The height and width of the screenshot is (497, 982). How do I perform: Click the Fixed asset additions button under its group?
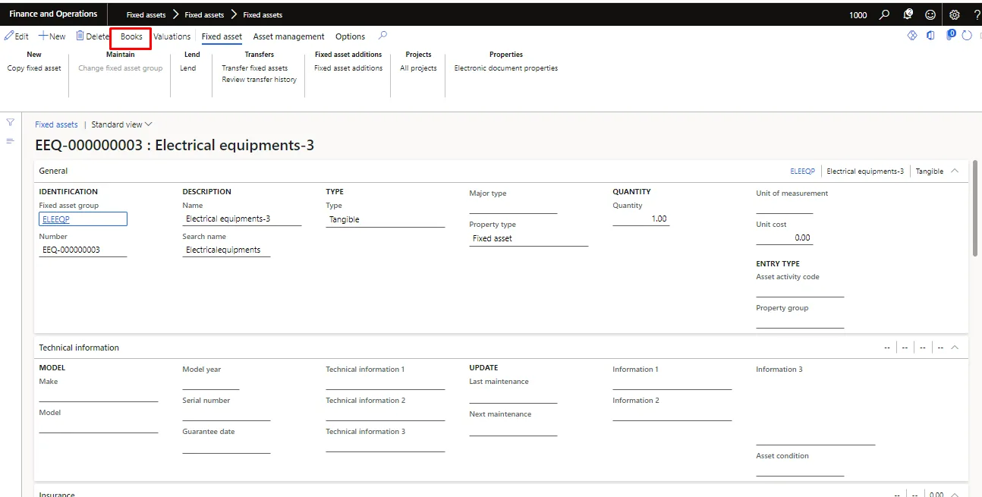[x=348, y=68]
